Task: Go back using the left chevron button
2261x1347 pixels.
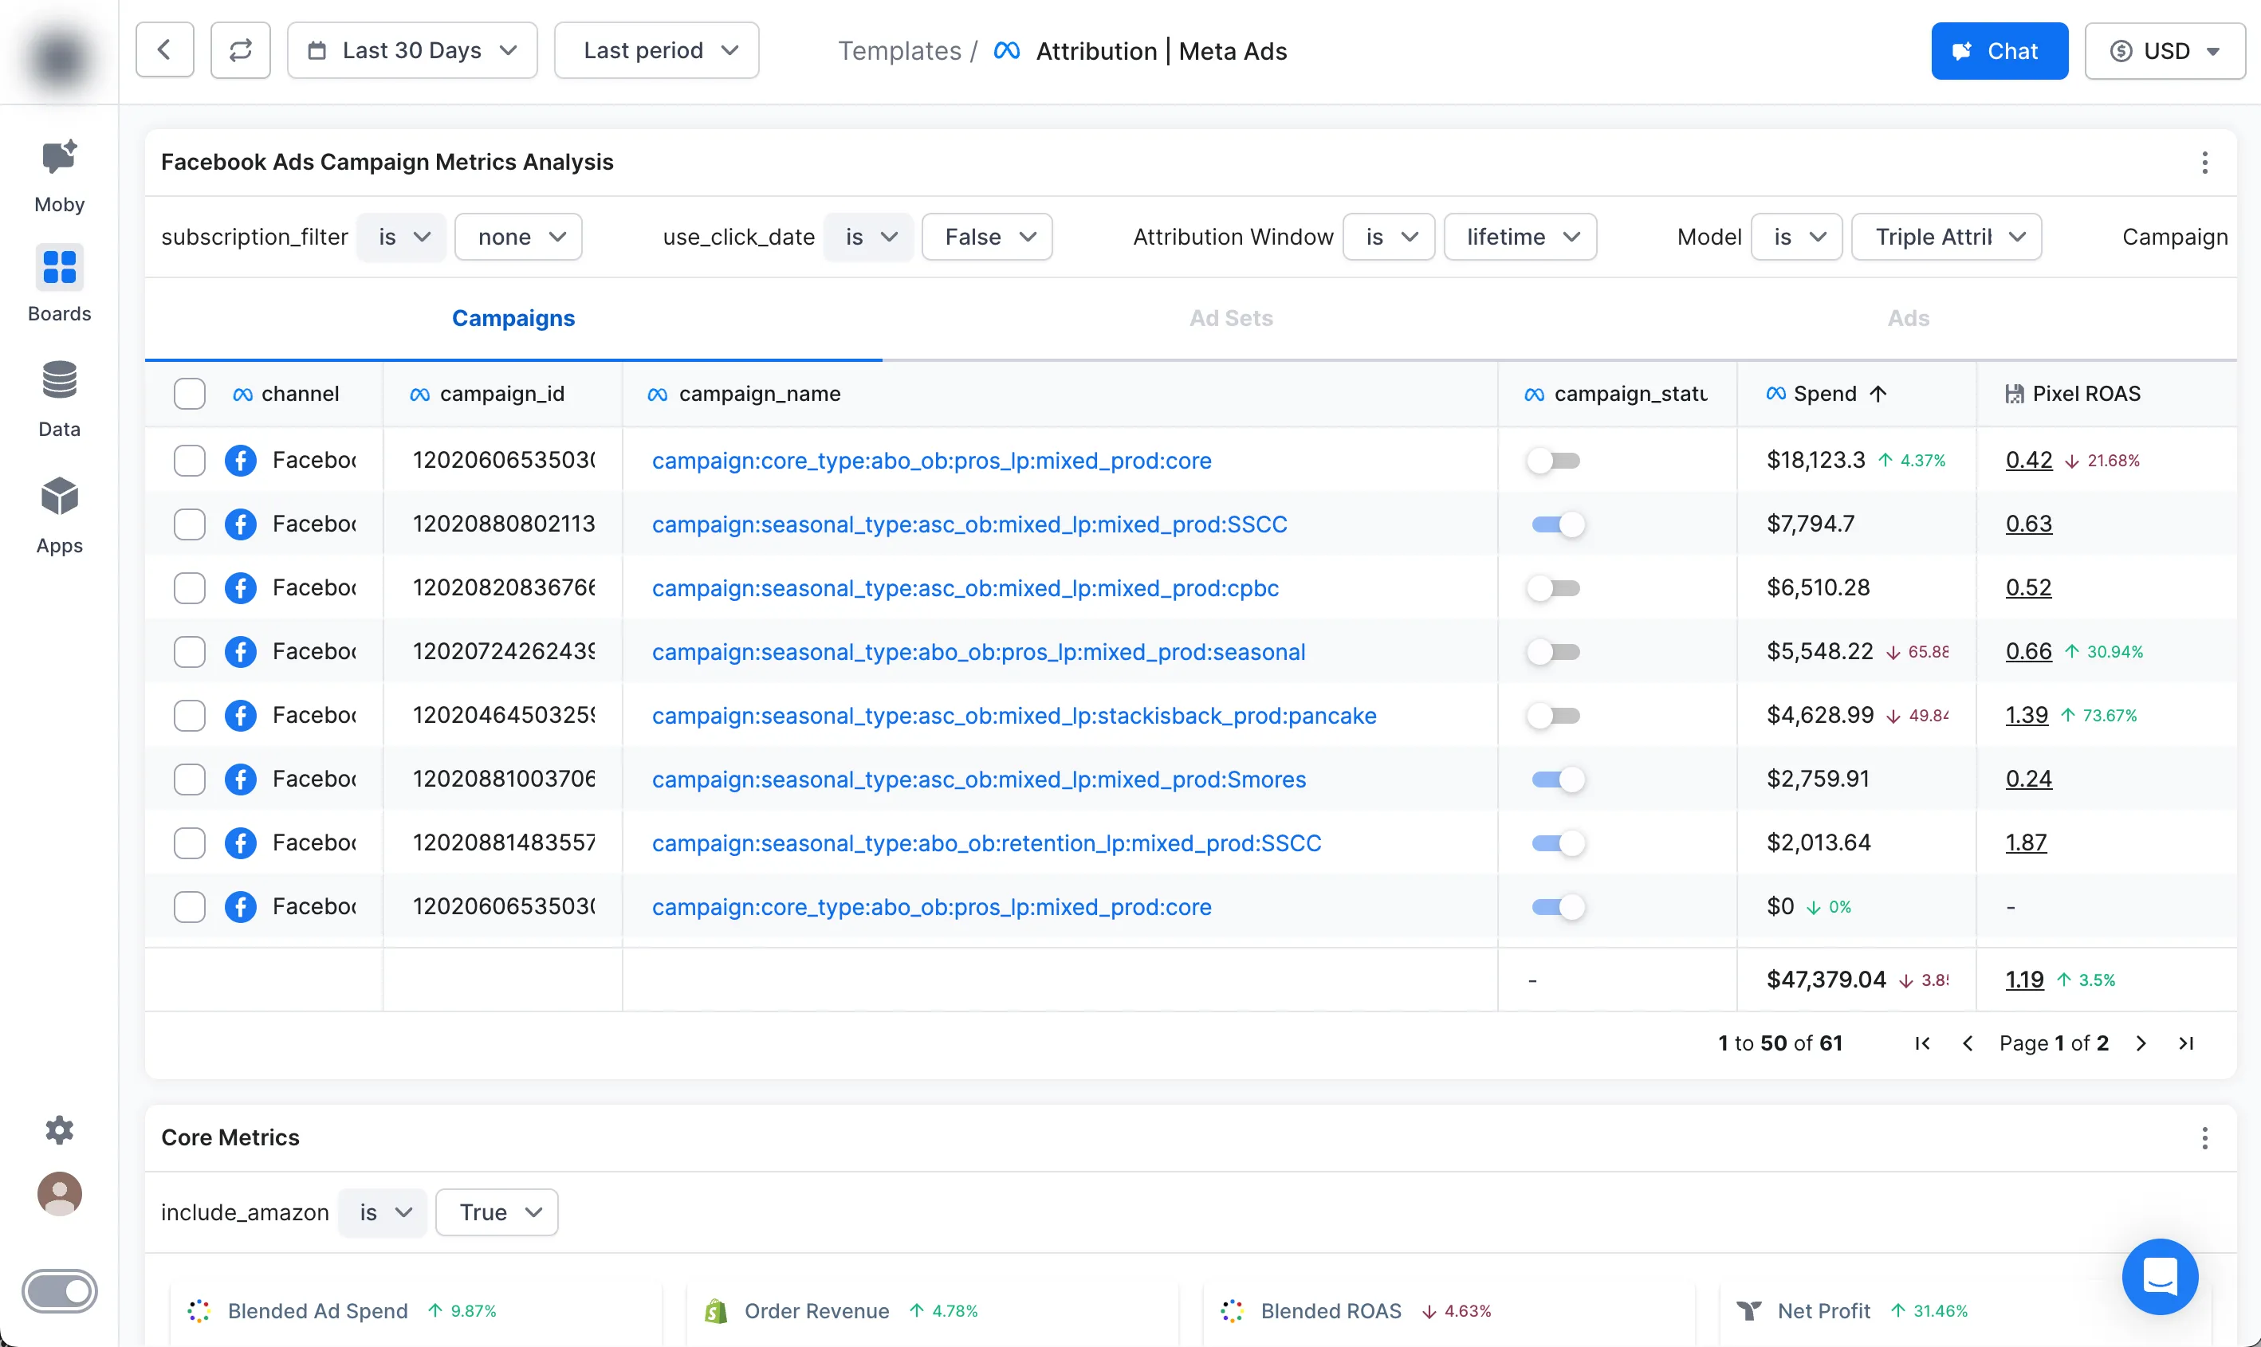Action: tap(164, 51)
